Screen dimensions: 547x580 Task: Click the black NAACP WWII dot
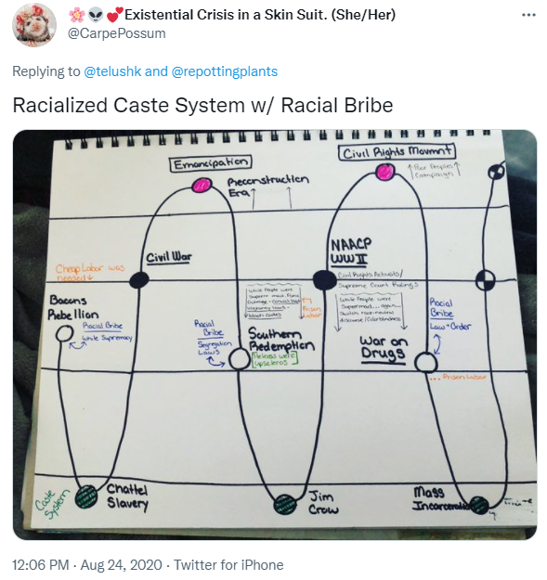(324, 280)
